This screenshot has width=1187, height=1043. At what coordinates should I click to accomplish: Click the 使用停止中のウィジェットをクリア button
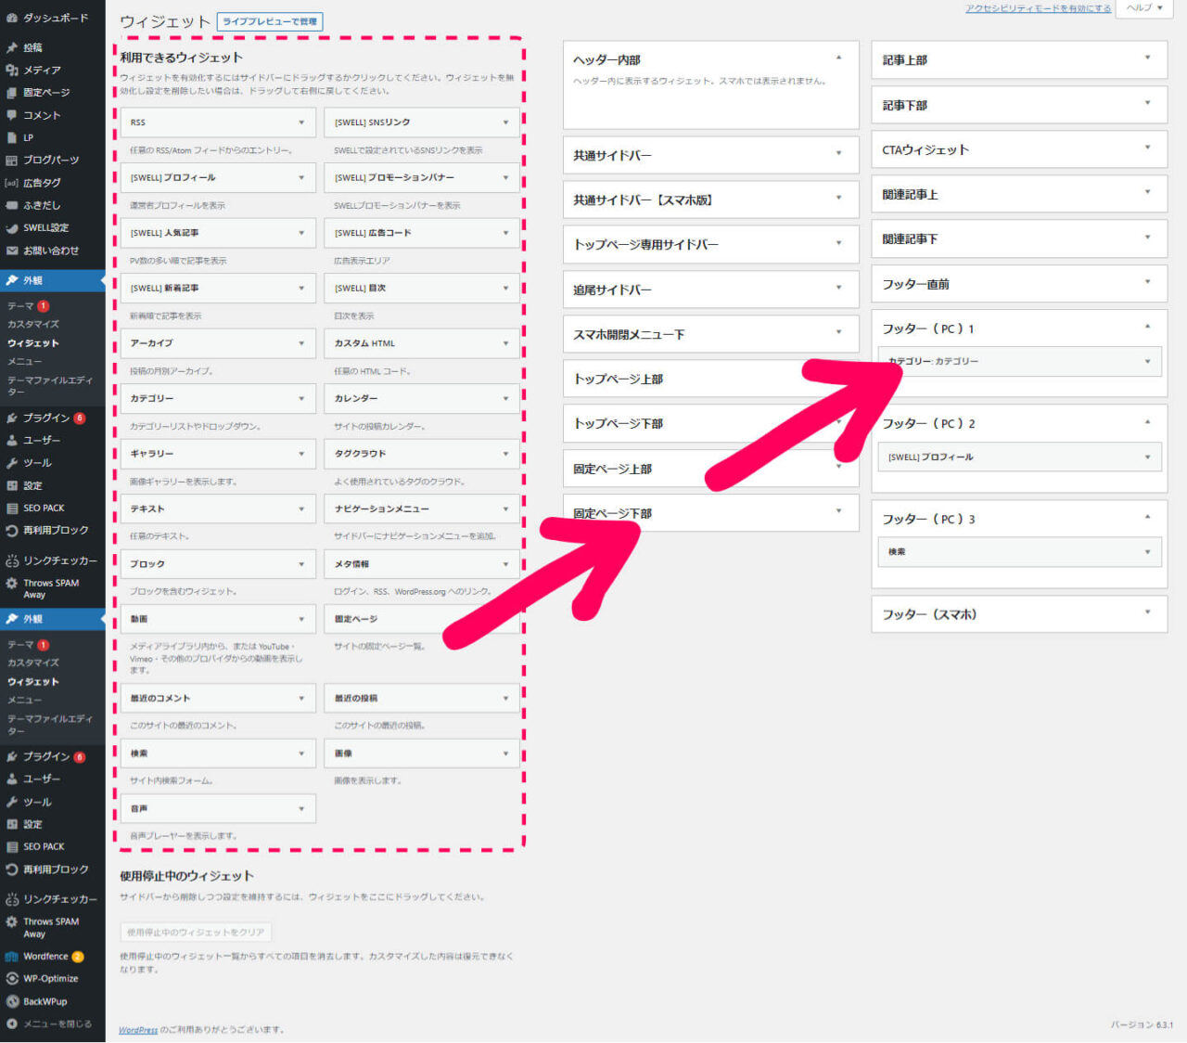(196, 933)
